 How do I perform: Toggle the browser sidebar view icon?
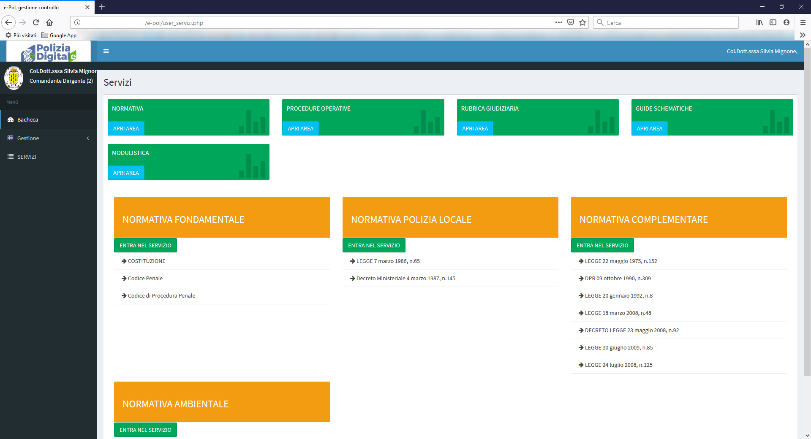[773, 22]
